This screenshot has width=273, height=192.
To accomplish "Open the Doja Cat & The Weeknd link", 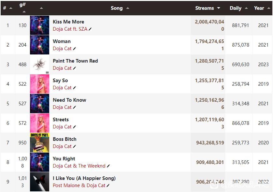I will [x=79, y=166].
